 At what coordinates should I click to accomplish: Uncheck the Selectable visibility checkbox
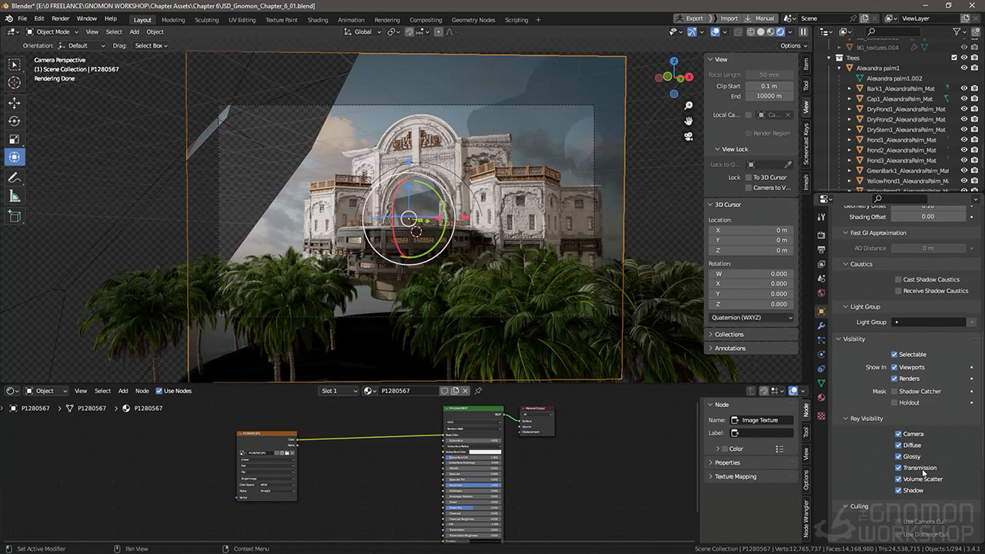point(894,354)
